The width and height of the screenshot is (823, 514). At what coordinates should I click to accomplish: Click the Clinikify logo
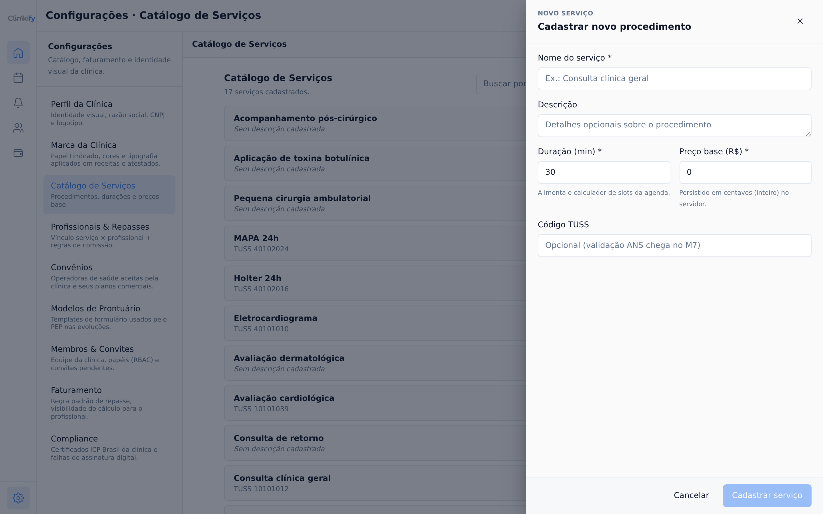[21, 18]
